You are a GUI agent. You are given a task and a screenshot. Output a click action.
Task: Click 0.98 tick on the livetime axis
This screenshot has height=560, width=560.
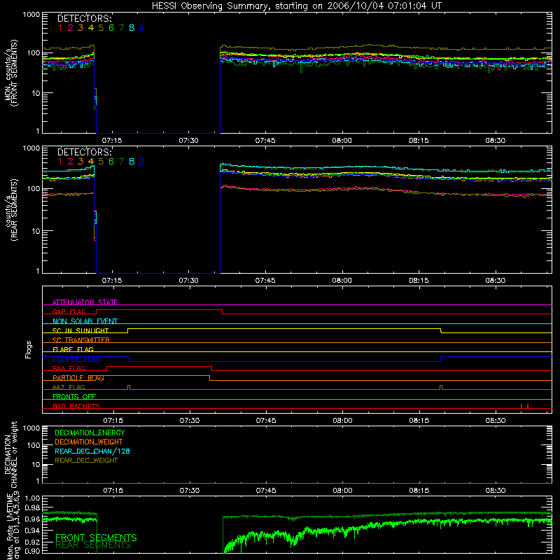pyautogui.click(x=32, y=507)
